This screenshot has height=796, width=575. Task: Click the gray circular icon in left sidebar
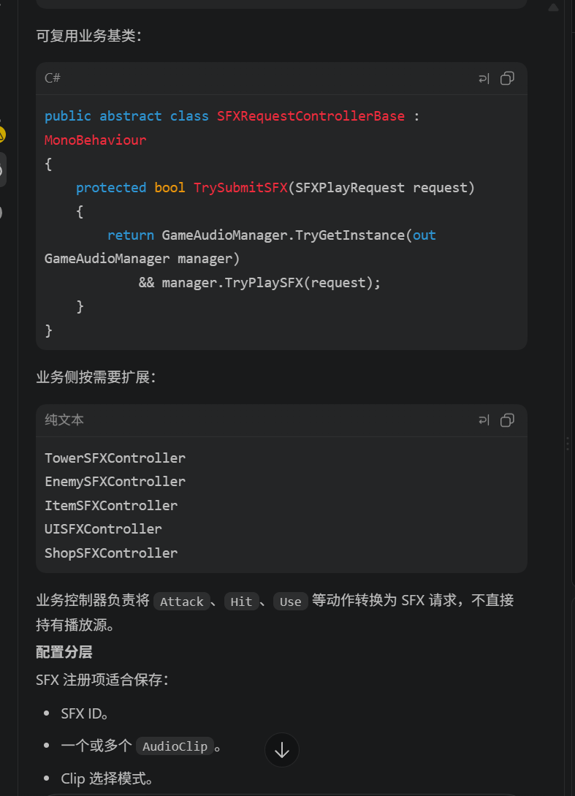tap(1, 212)
